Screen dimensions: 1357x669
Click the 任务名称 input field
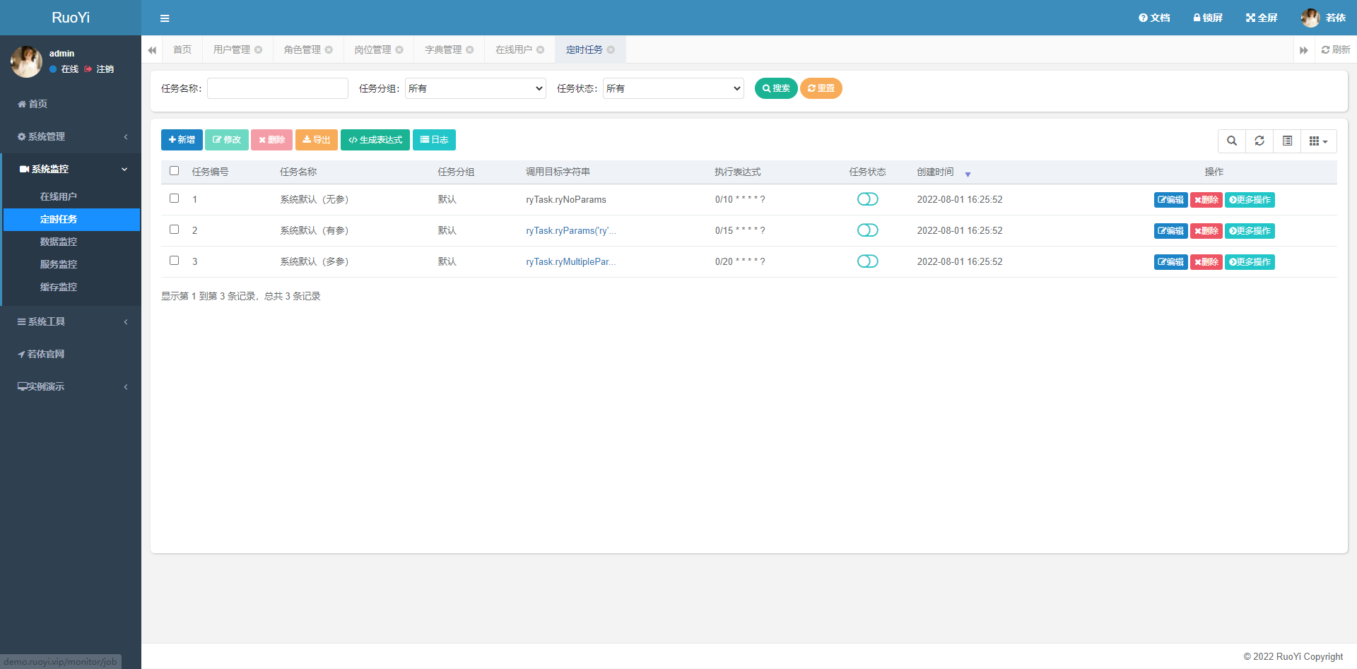[278, 88]
